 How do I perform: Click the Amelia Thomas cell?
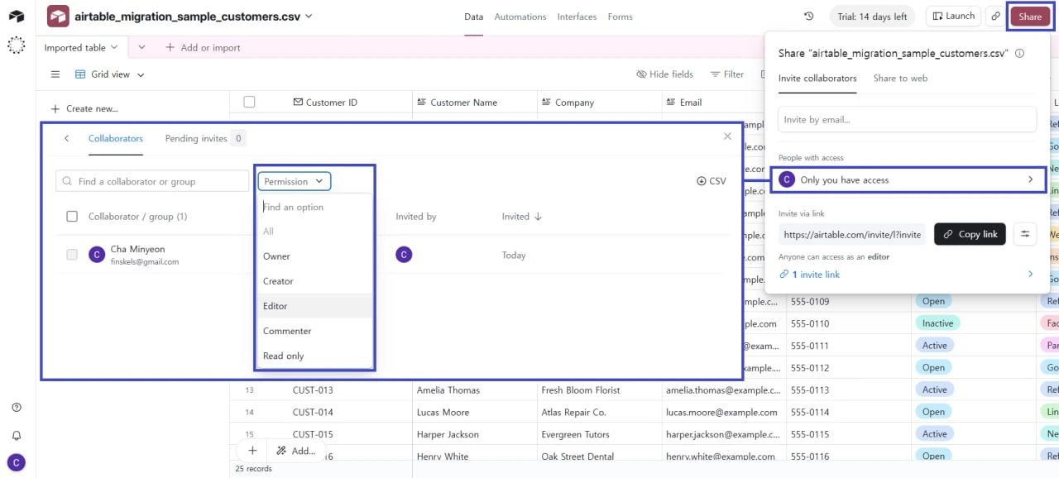pos(475,390)
